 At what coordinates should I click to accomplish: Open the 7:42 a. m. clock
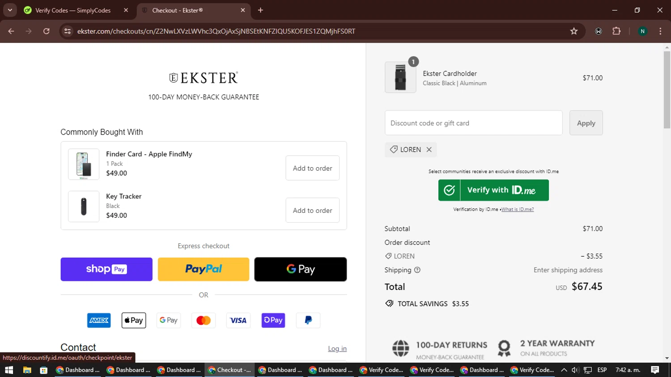click(x=628, y=370)
